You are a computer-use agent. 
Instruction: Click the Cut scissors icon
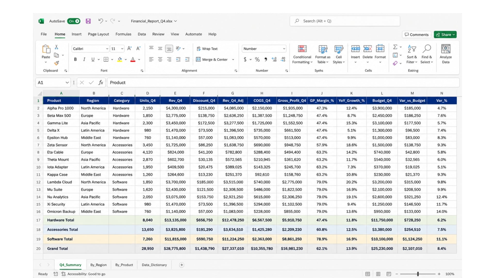point(56,47)
